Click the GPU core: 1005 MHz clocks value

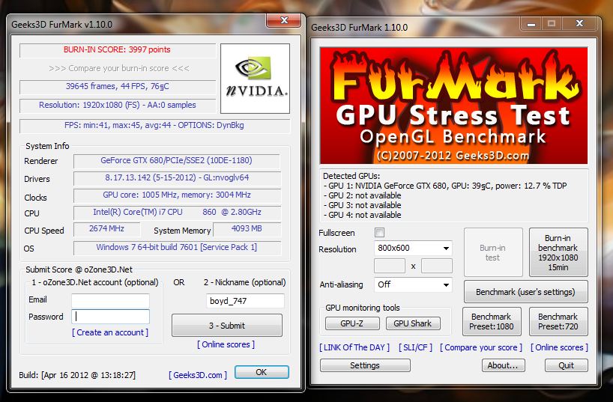[x=177, y=195]
